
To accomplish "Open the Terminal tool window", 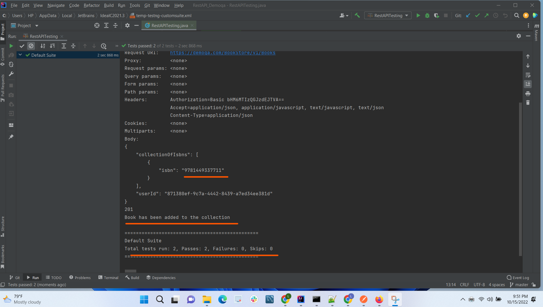I will pos(108,278).
